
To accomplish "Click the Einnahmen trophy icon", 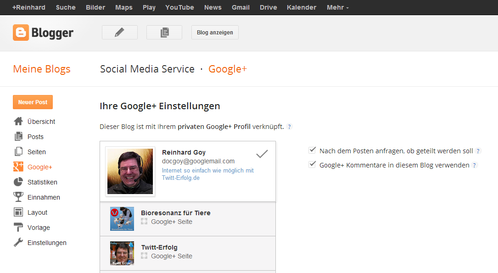I will click(x=18, y=197).
